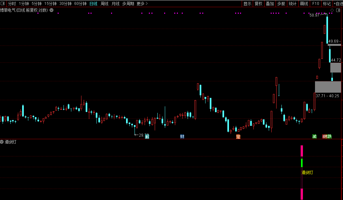The width and height of the screenshot is (343, 200).
Task: Click the 标记 mark button
Action: (327, 4)
